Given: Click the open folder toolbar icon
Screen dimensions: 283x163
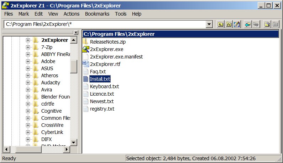Looking at the screenshot, I should [x=267, y=24].
